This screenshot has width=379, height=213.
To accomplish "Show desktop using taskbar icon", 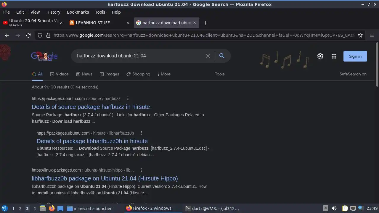I will (x=60, y=209).
